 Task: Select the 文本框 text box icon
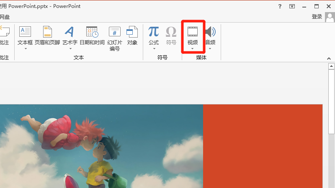click(x=25, y=32)
